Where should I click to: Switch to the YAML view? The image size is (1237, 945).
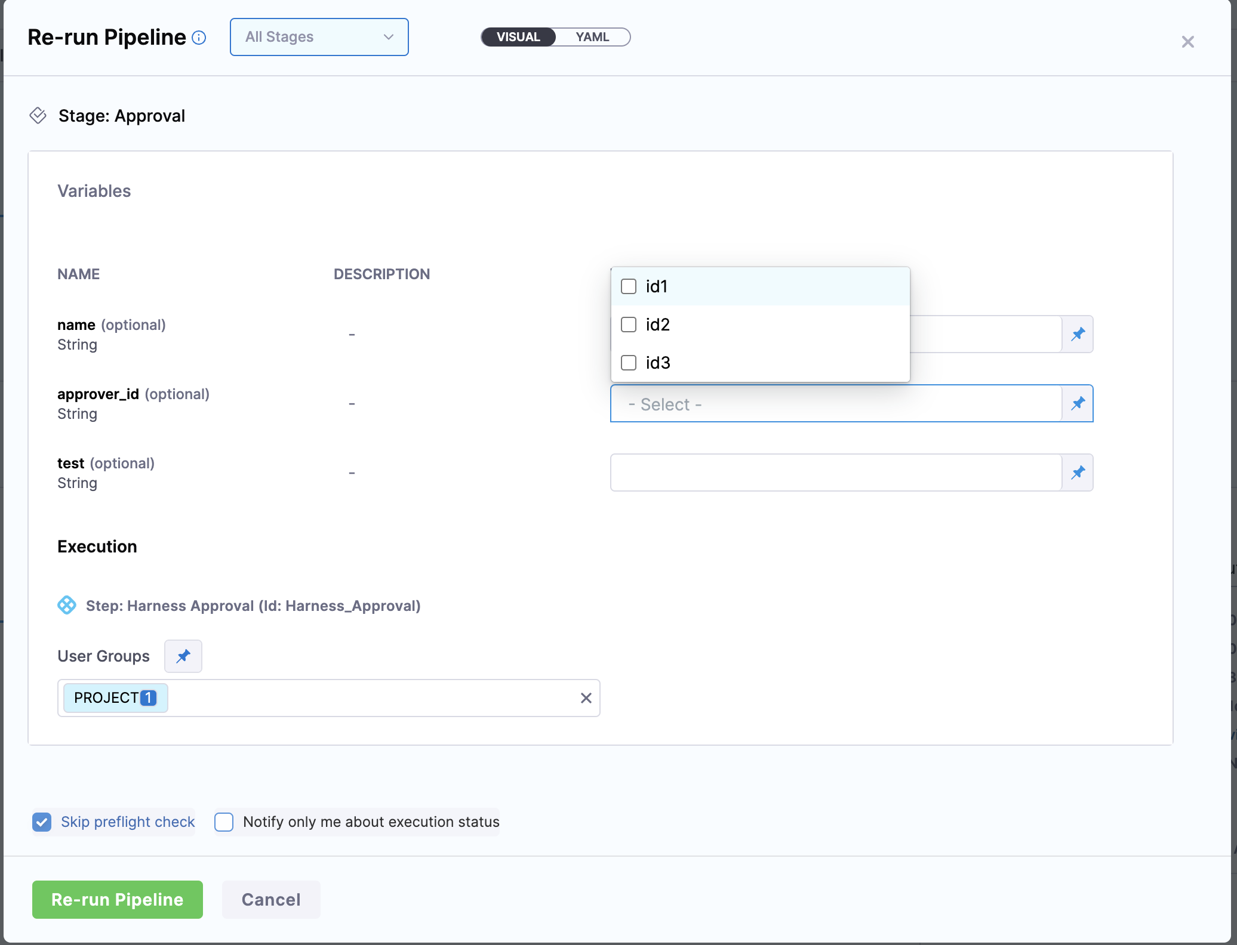click(x=592, y=37)
